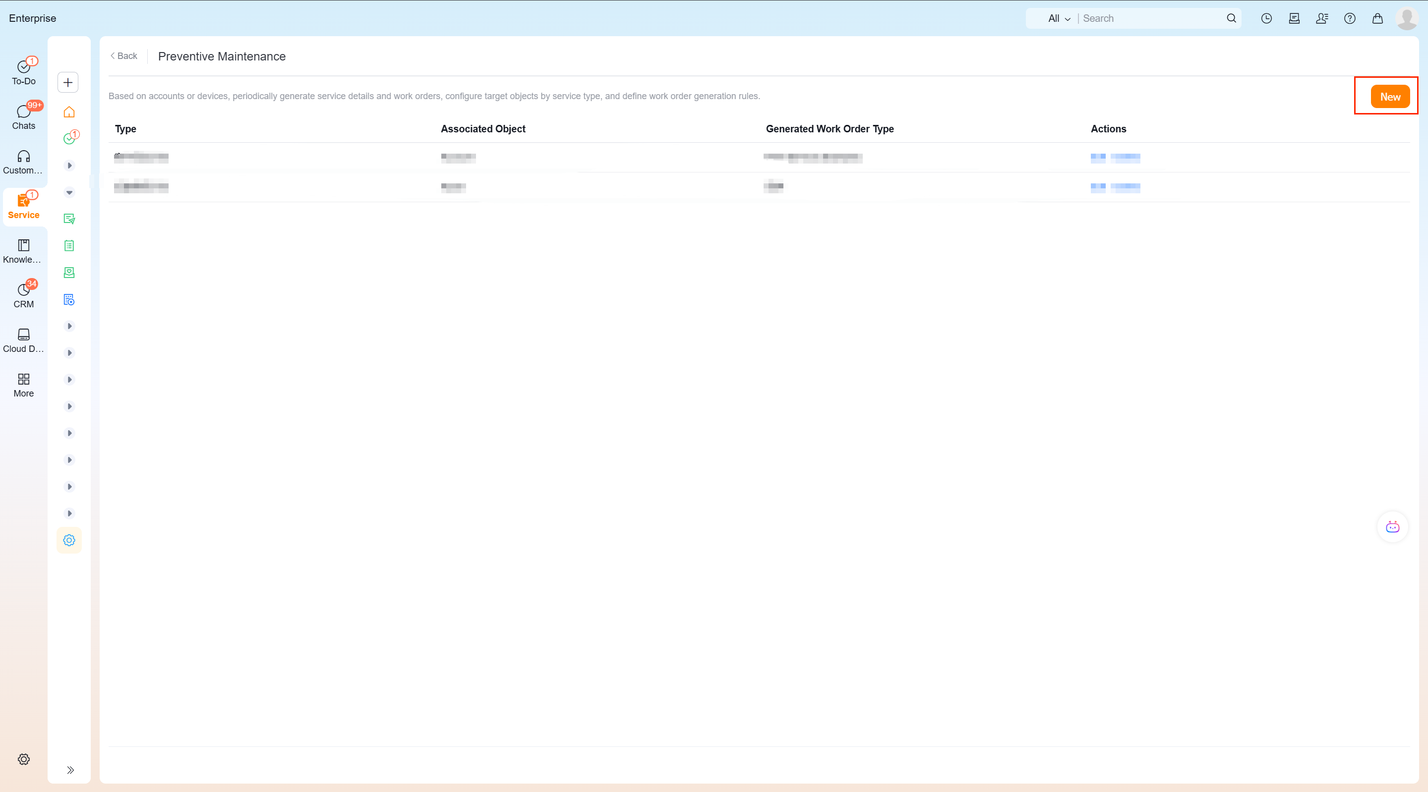The width and height of the screenshot is (1428, 792).
Task: Open the blue starred schedule icon
Action: pos(69,299)
